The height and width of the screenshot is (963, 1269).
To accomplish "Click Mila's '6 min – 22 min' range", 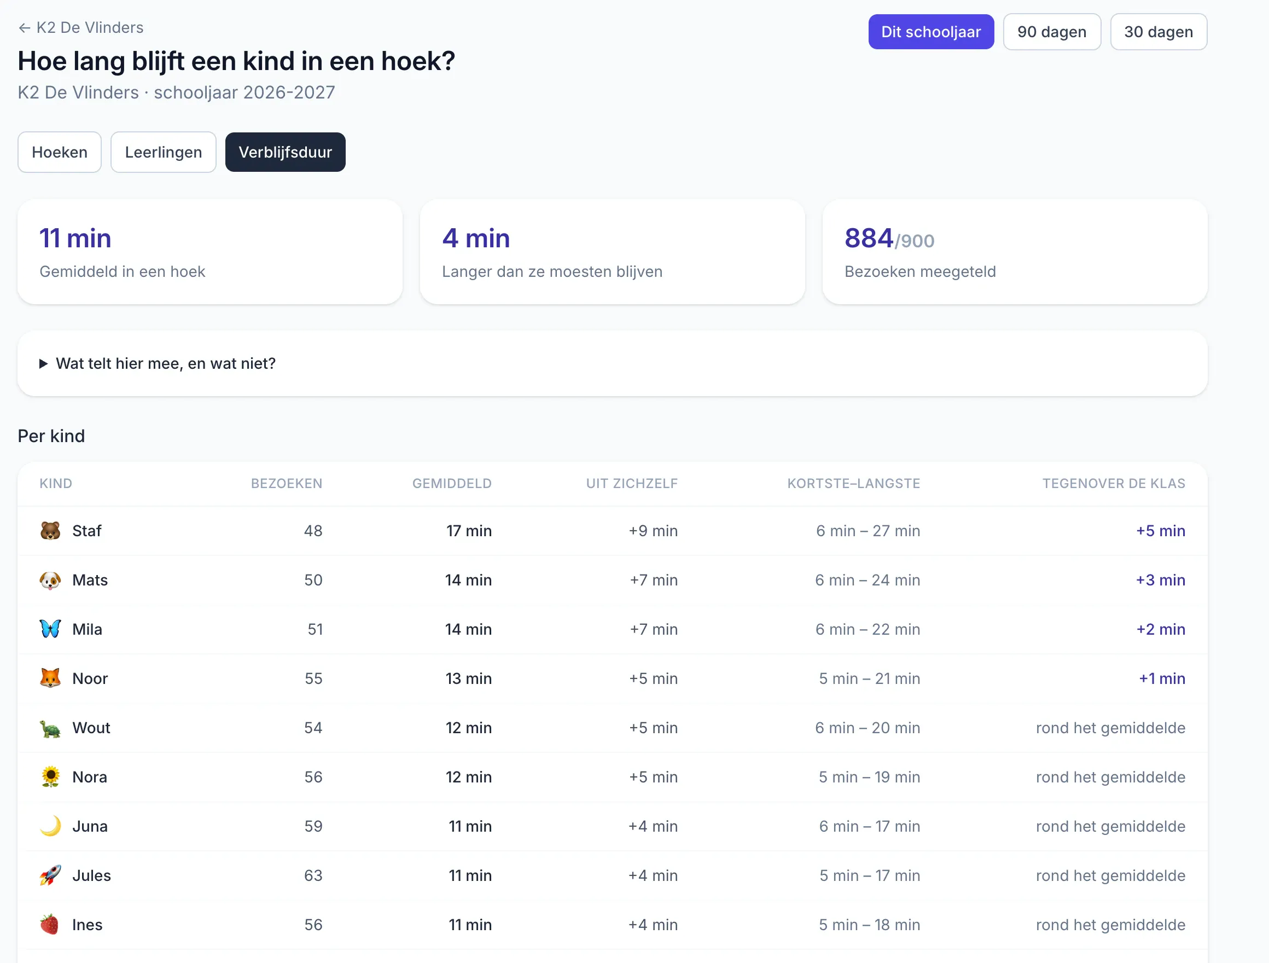I will point(868,630).
